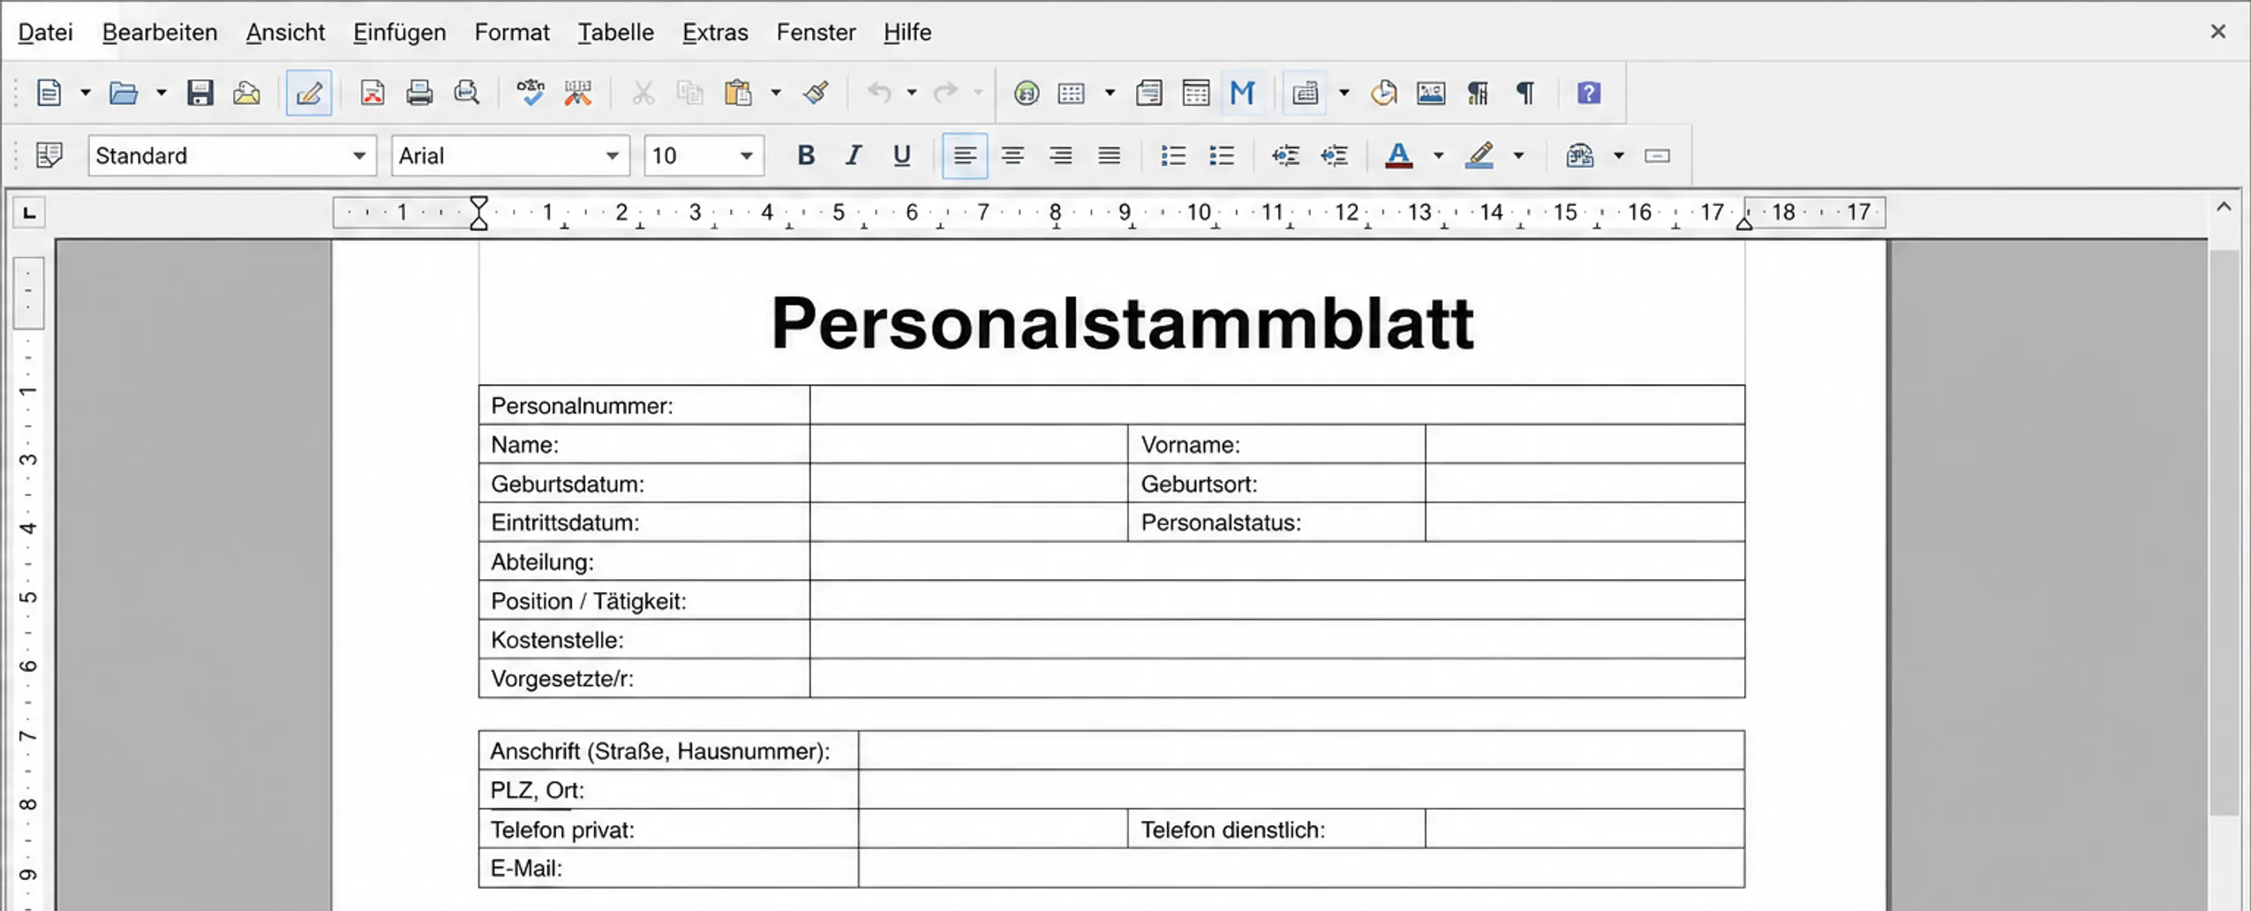Print the file directly

pyautogui.click(x=419, y=93)
